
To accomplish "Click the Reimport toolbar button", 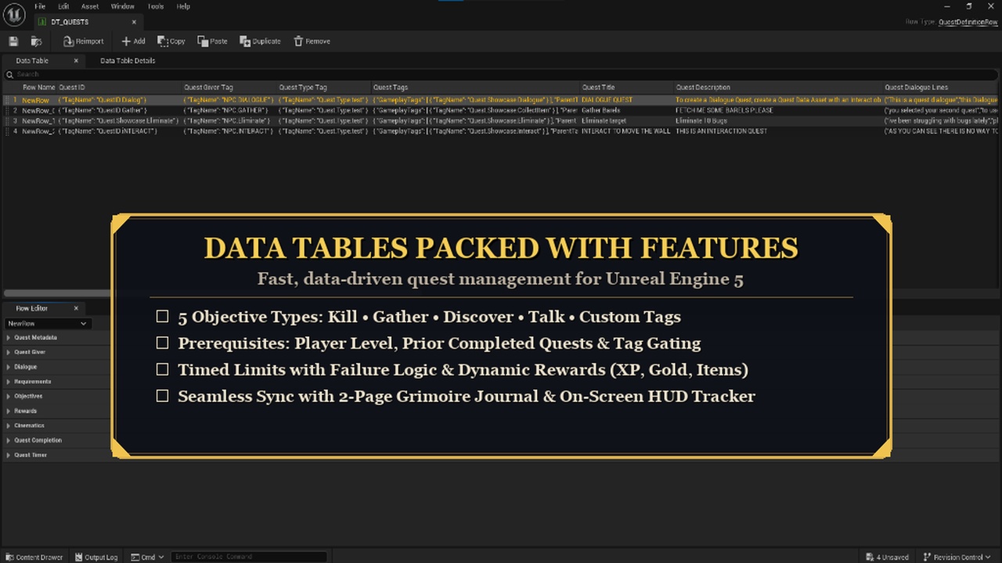I will tap(83, 41).
